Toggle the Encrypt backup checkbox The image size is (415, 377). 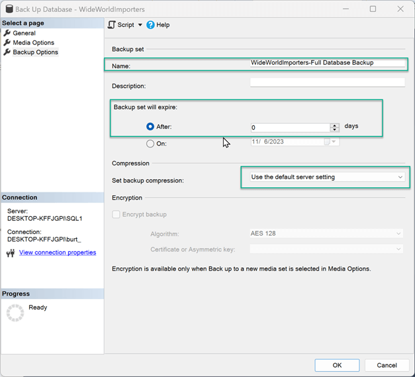click(116, 214)
